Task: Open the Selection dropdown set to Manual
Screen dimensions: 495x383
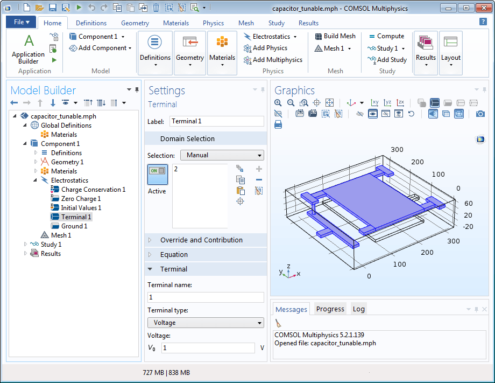Action: tap(222, 155)
